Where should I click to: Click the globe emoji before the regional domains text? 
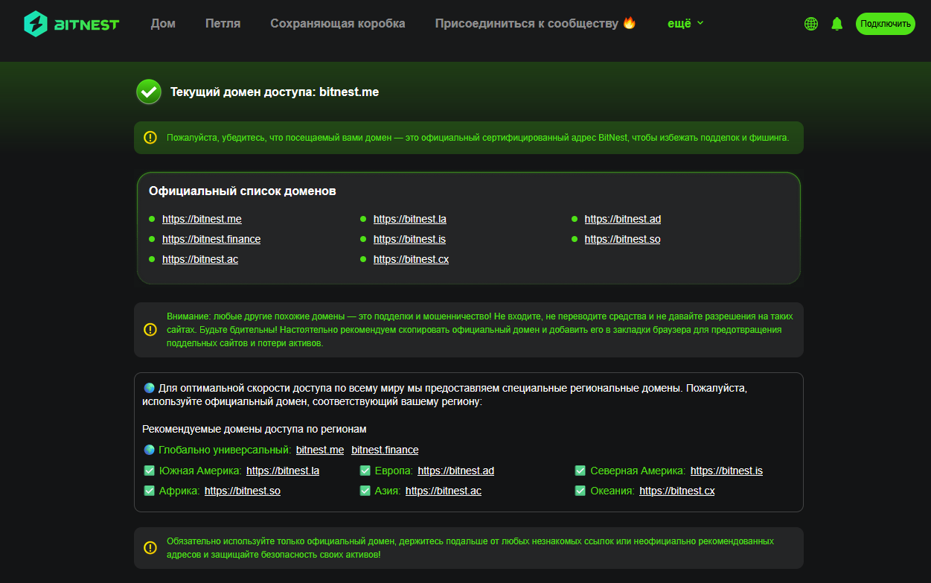[147, 386]
